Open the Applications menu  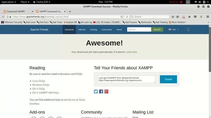[x=9, y=2]
